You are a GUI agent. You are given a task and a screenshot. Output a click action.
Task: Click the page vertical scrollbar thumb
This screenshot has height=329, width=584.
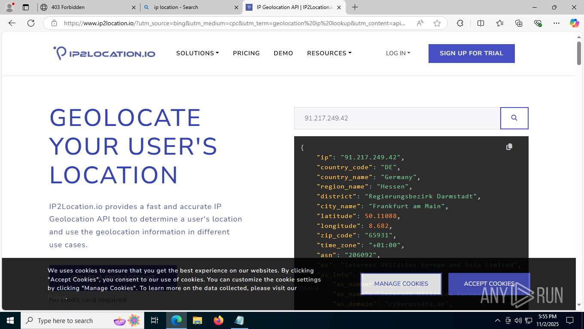click(579, 53)
